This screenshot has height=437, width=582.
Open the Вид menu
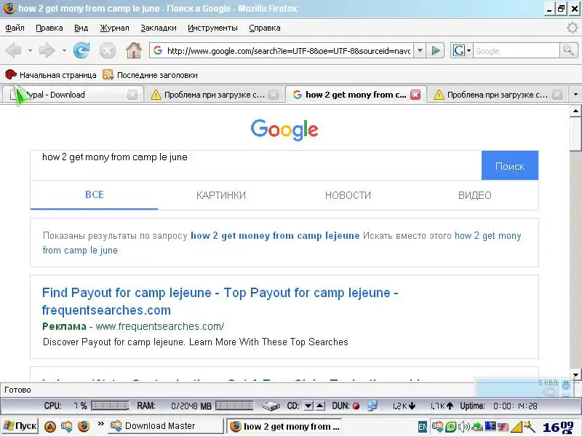click(x=81, y=28)
